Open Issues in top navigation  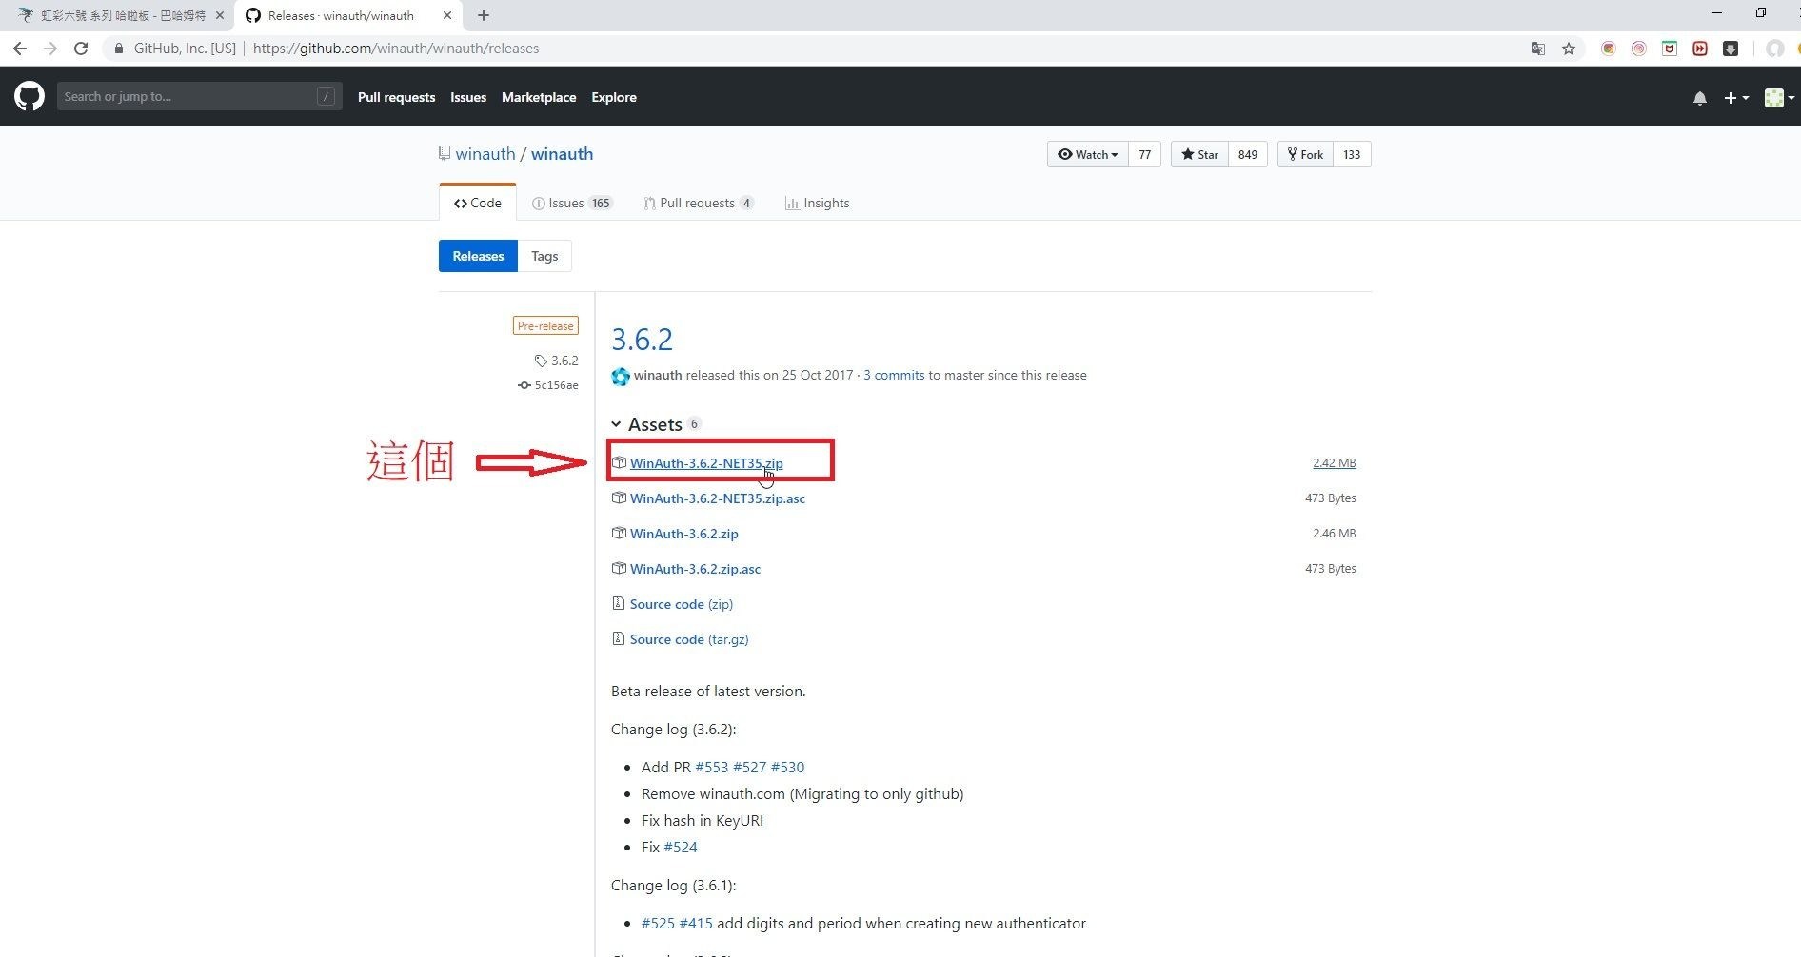coord(468,97)
